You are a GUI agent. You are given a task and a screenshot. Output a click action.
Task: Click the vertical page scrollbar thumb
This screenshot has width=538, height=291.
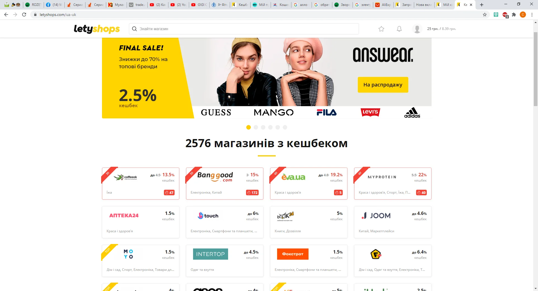pos(535,69)
